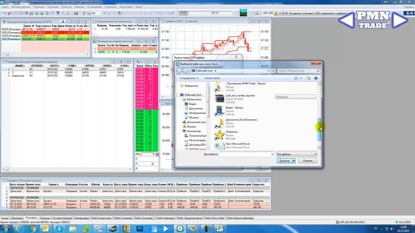Open Photoshop from the taskbar

coord(139,228)
